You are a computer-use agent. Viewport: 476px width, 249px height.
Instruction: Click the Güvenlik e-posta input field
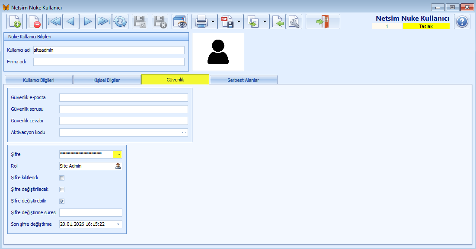124,97
